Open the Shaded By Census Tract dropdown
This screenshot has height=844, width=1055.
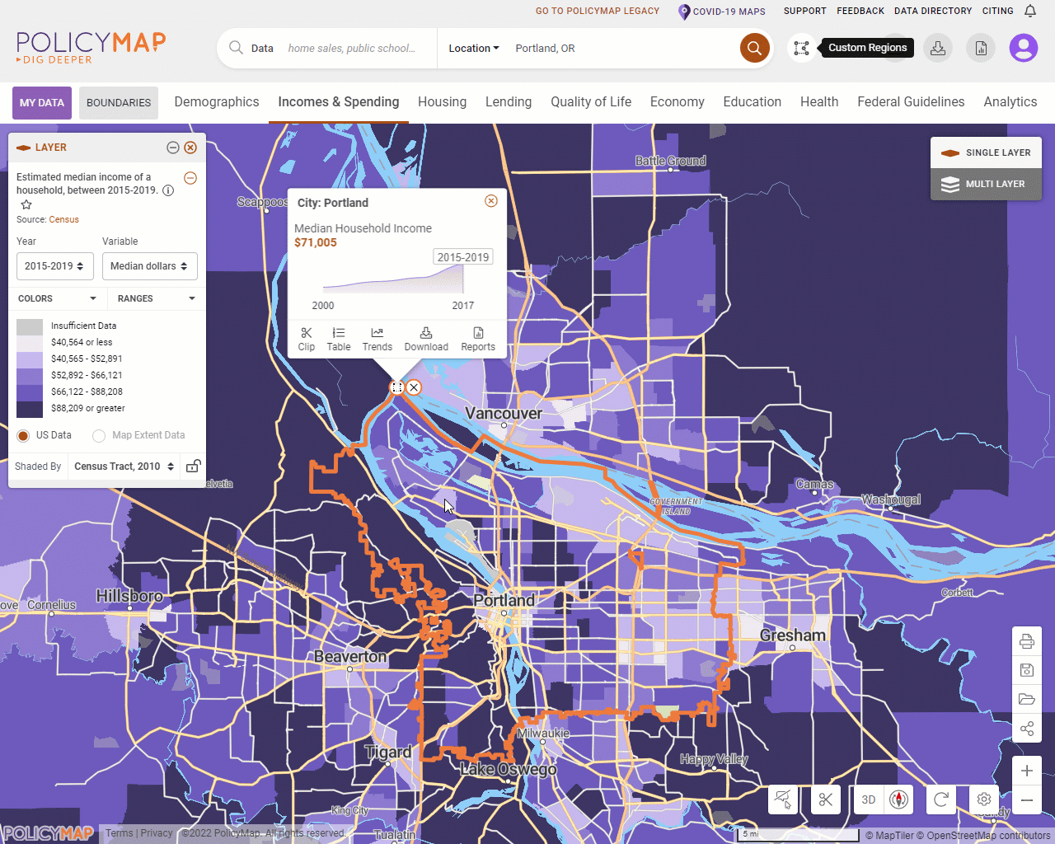pyautogui.click(x=124, y=467)
